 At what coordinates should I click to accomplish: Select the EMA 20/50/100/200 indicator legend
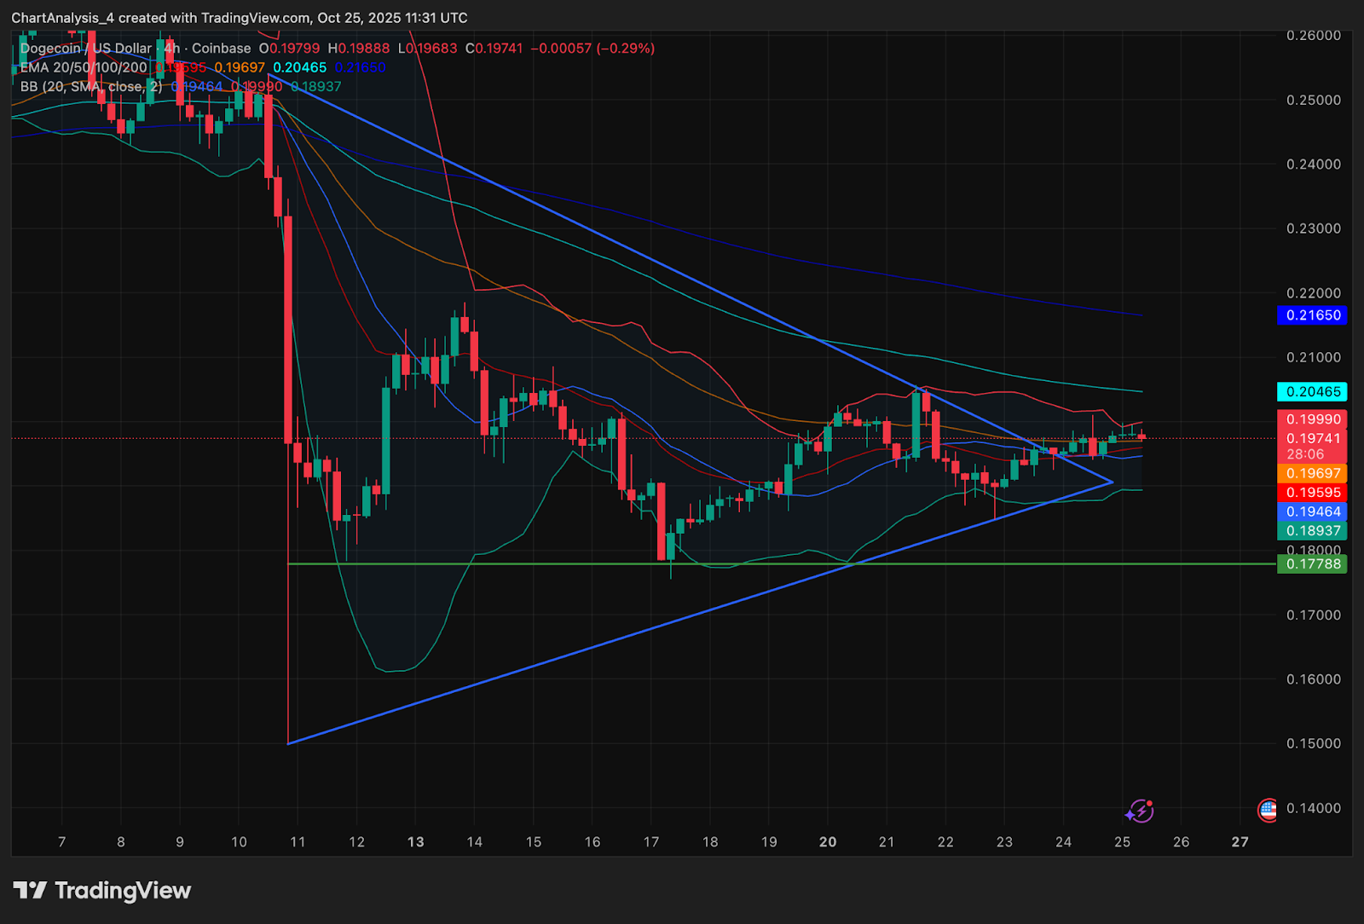coord(84,67)
